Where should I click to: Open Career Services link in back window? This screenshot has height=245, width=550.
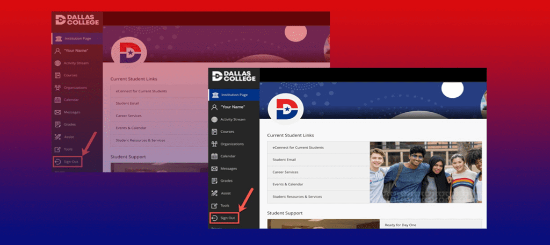tap(129, 116)
